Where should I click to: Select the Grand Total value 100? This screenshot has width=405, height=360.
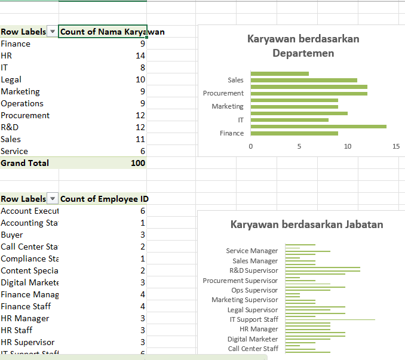coord(138,163)
